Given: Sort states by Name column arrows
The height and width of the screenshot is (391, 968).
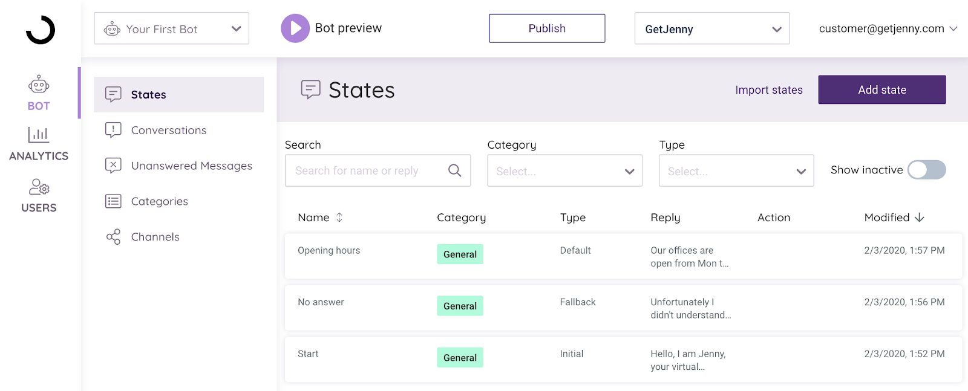Looking at the screenshot, I should 339,218.
